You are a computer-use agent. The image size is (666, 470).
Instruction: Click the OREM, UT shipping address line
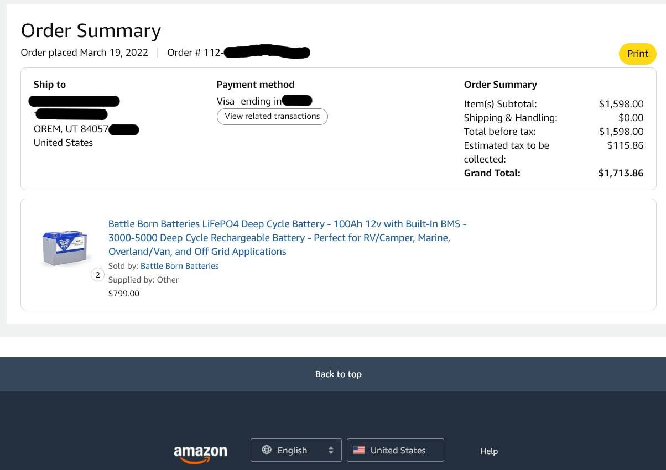coord(71,129)
